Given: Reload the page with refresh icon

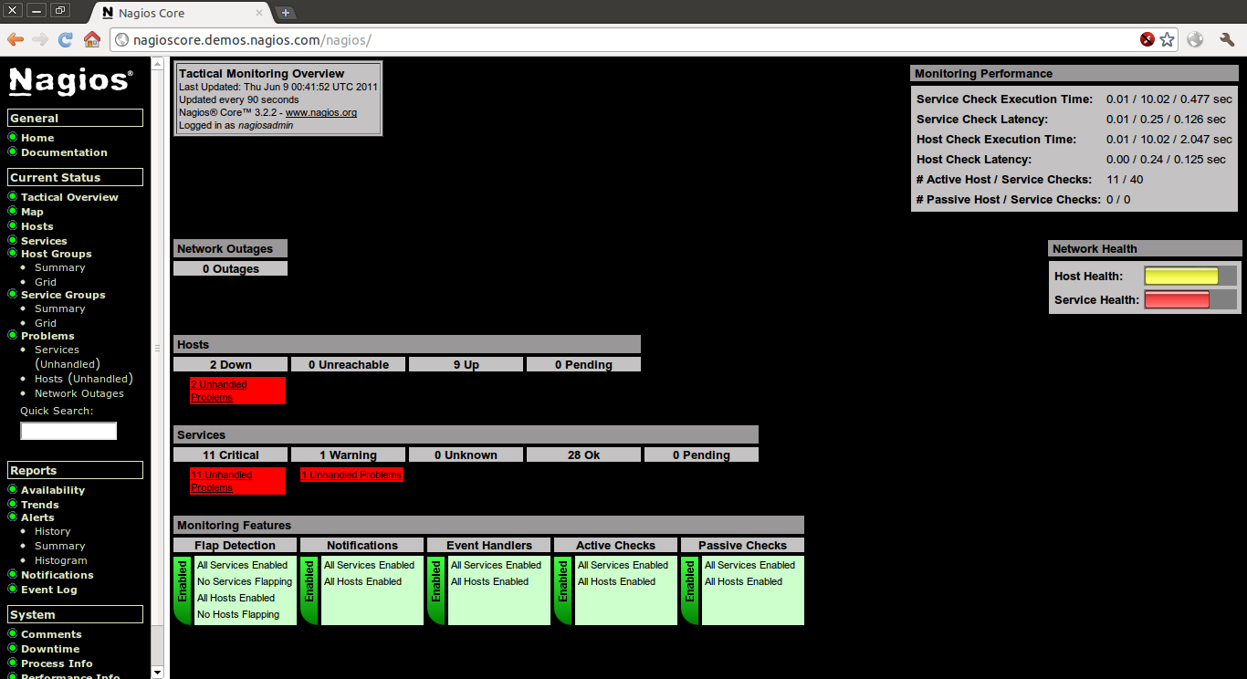Looking at the screenshot, I should (66, 39).
